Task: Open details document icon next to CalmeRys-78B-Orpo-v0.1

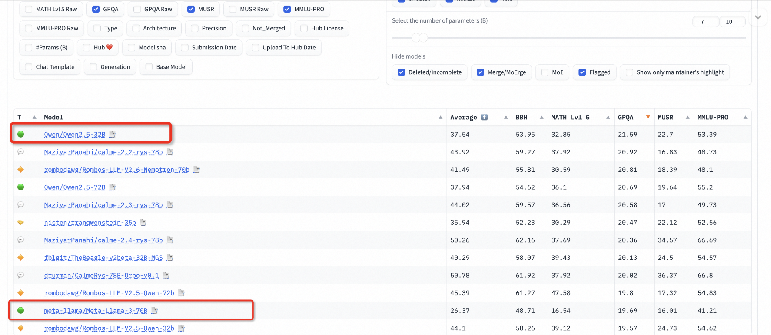Action: click(166, 275)
